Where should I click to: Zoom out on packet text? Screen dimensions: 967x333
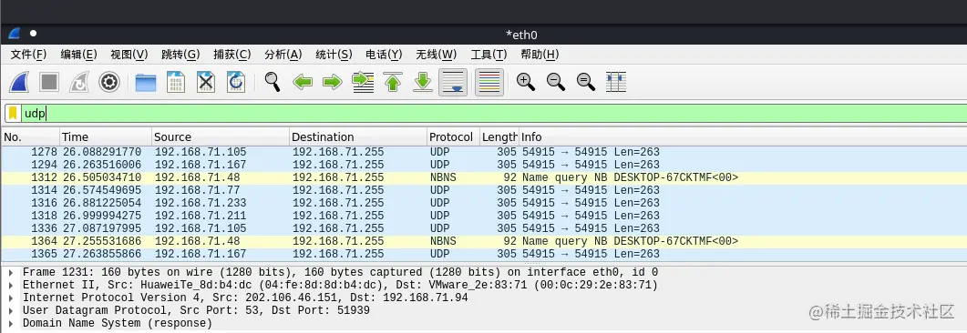pos(556,81)
